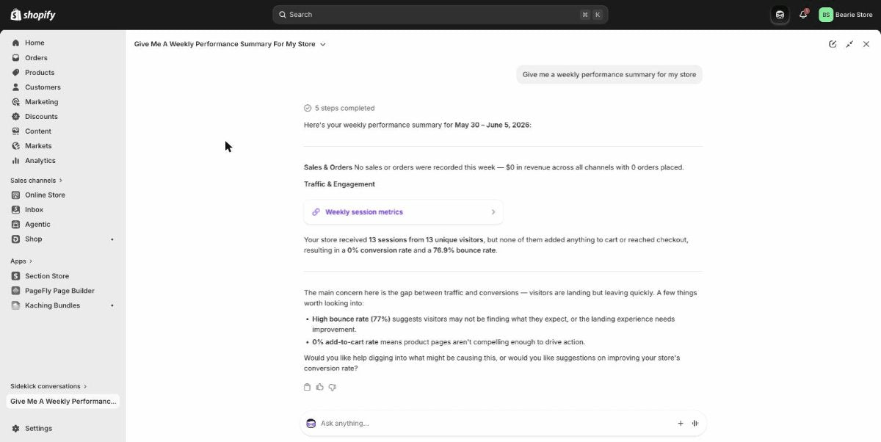The image size is (881, 442).
Task: Add attachment with plus icon
Action: tap(681, 424)
